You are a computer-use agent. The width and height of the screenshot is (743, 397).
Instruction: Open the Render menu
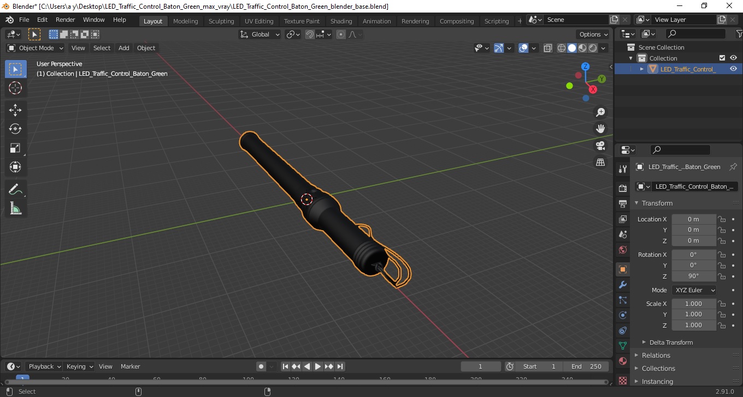coord(66,20)
